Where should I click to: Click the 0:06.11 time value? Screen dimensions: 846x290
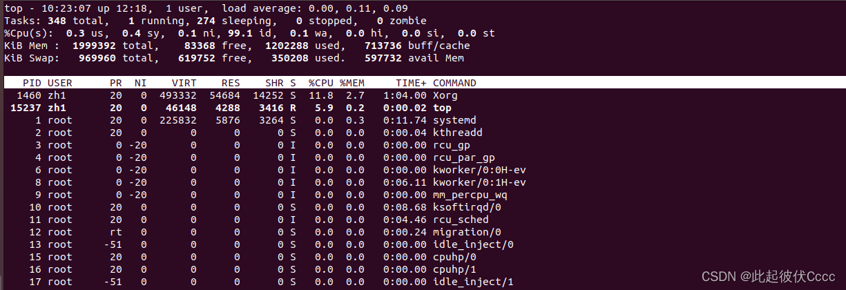tap(405, 182)
